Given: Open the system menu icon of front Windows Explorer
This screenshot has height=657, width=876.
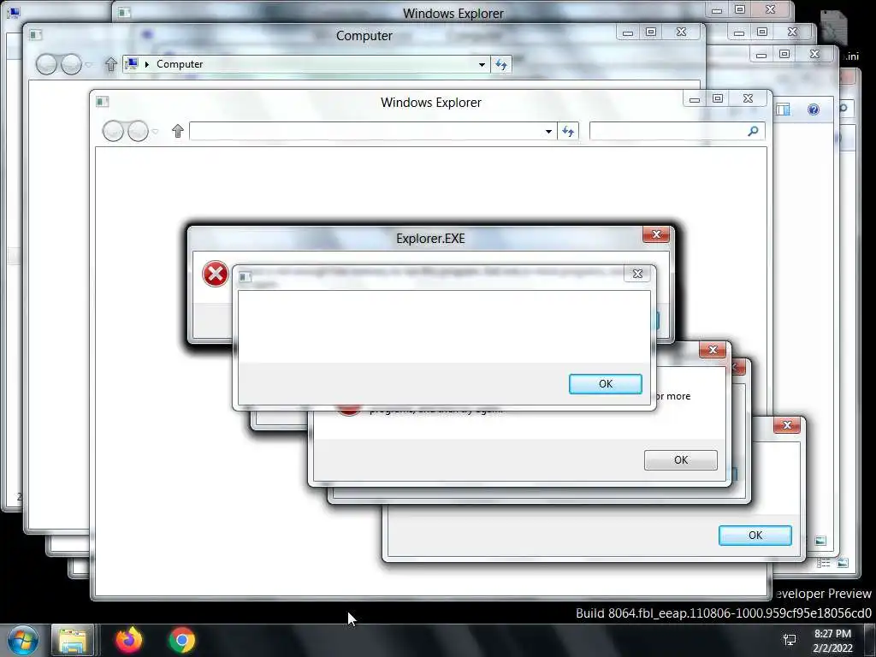Looking at the screenshot, I should 103,101.
